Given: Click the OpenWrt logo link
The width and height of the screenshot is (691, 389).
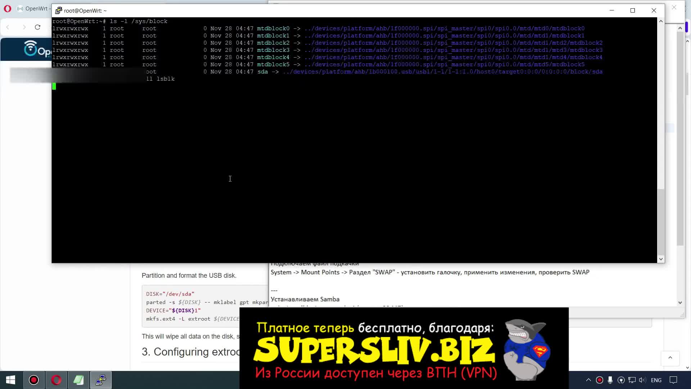Looking at the screenshot, I should tap(36, 49).
